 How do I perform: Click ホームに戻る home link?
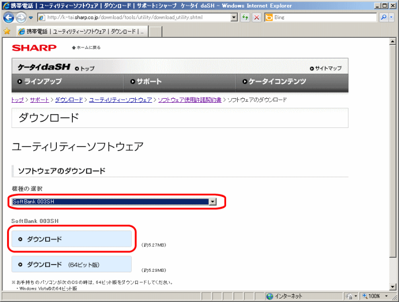(x=86, y=48)
